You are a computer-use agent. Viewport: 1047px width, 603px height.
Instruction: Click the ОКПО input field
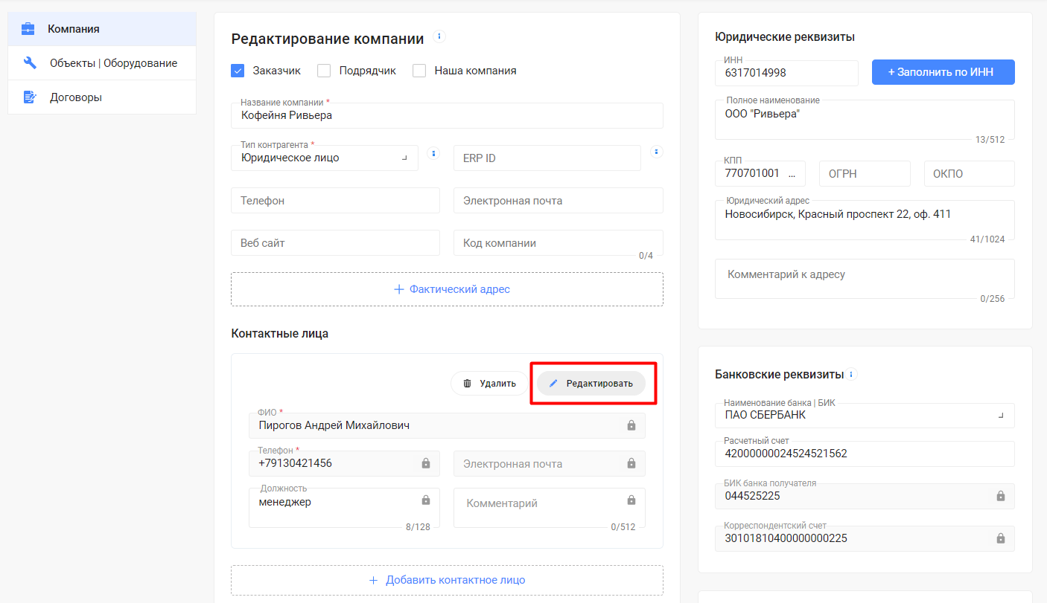pyautogui.click(x=970, y=173)
